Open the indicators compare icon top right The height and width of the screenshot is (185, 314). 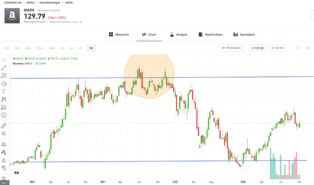pos(308,48)
